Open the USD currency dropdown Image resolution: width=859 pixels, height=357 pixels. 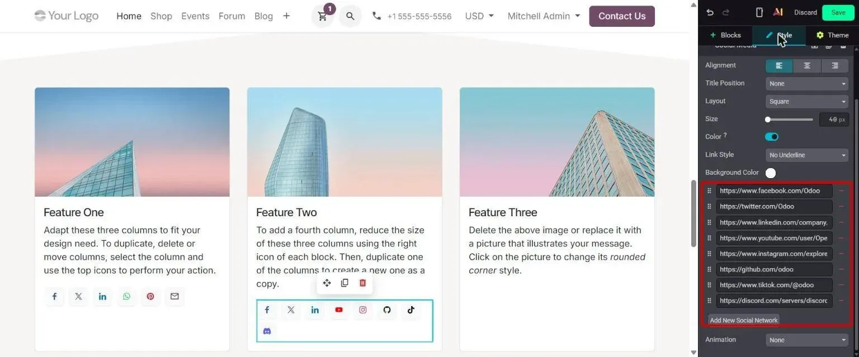479,16
